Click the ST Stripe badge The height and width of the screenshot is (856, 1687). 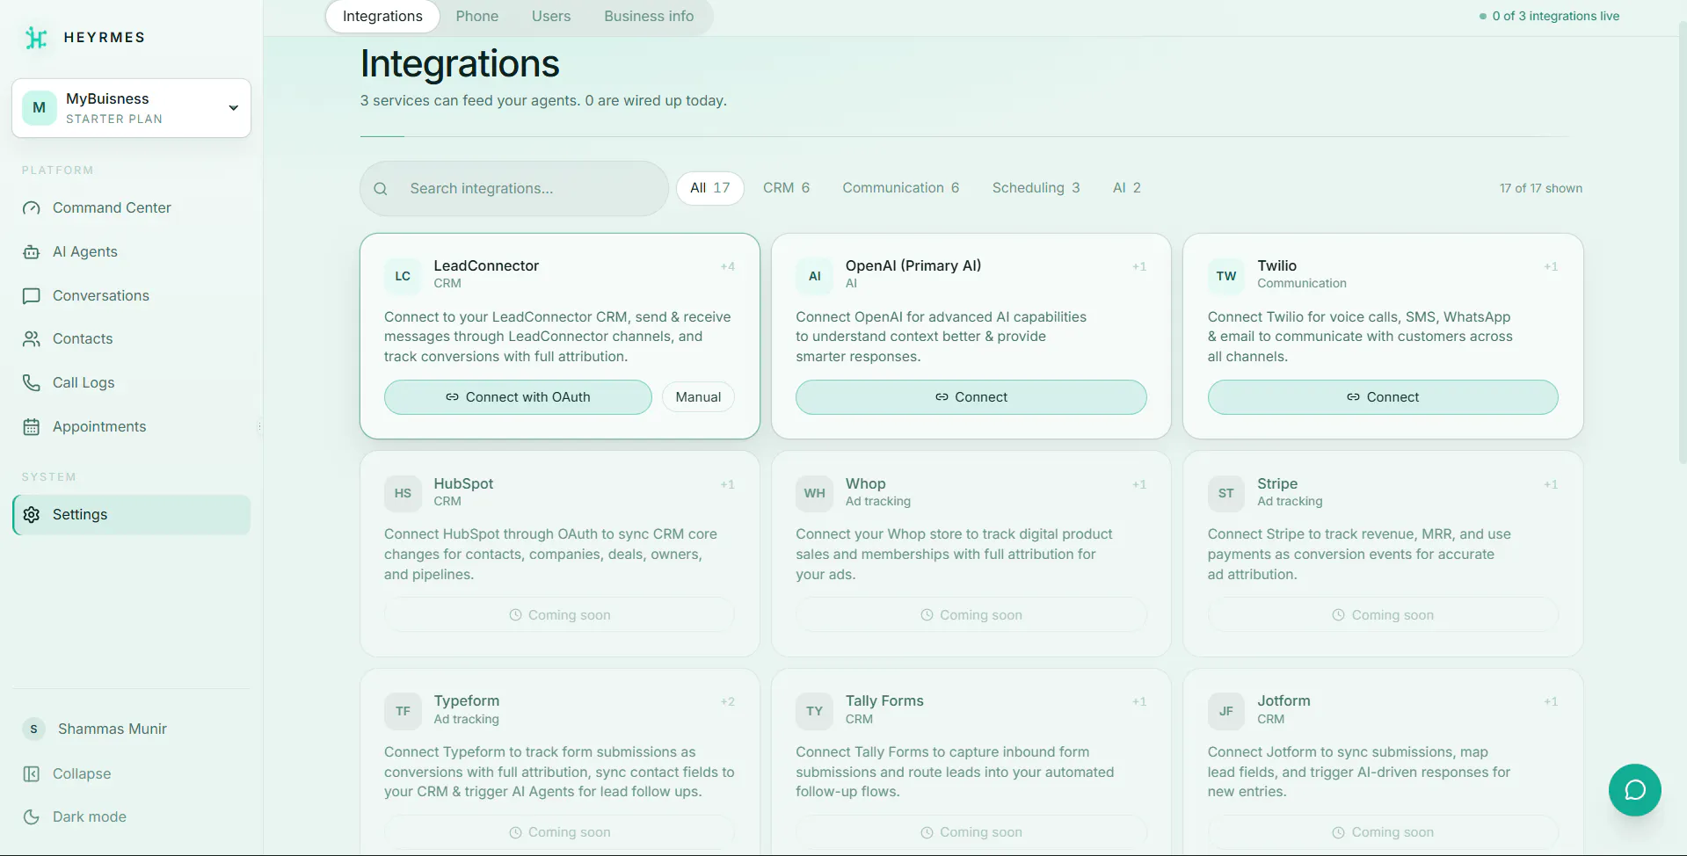(1226, 493)
